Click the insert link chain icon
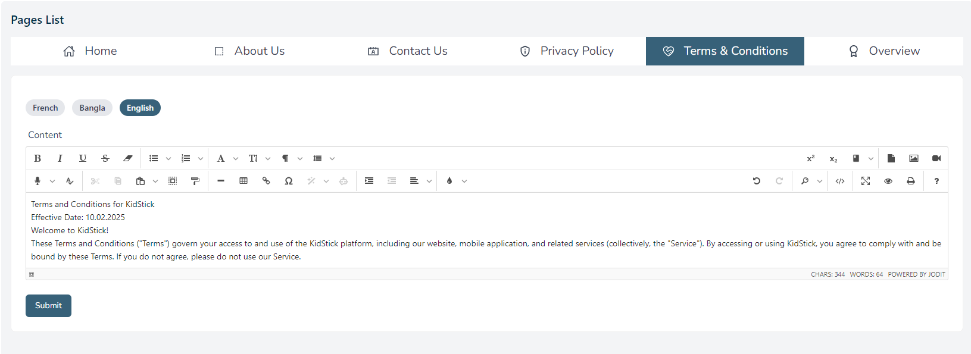Image resolution: width=971 pixels, height=354 pixels. [266, 181]
